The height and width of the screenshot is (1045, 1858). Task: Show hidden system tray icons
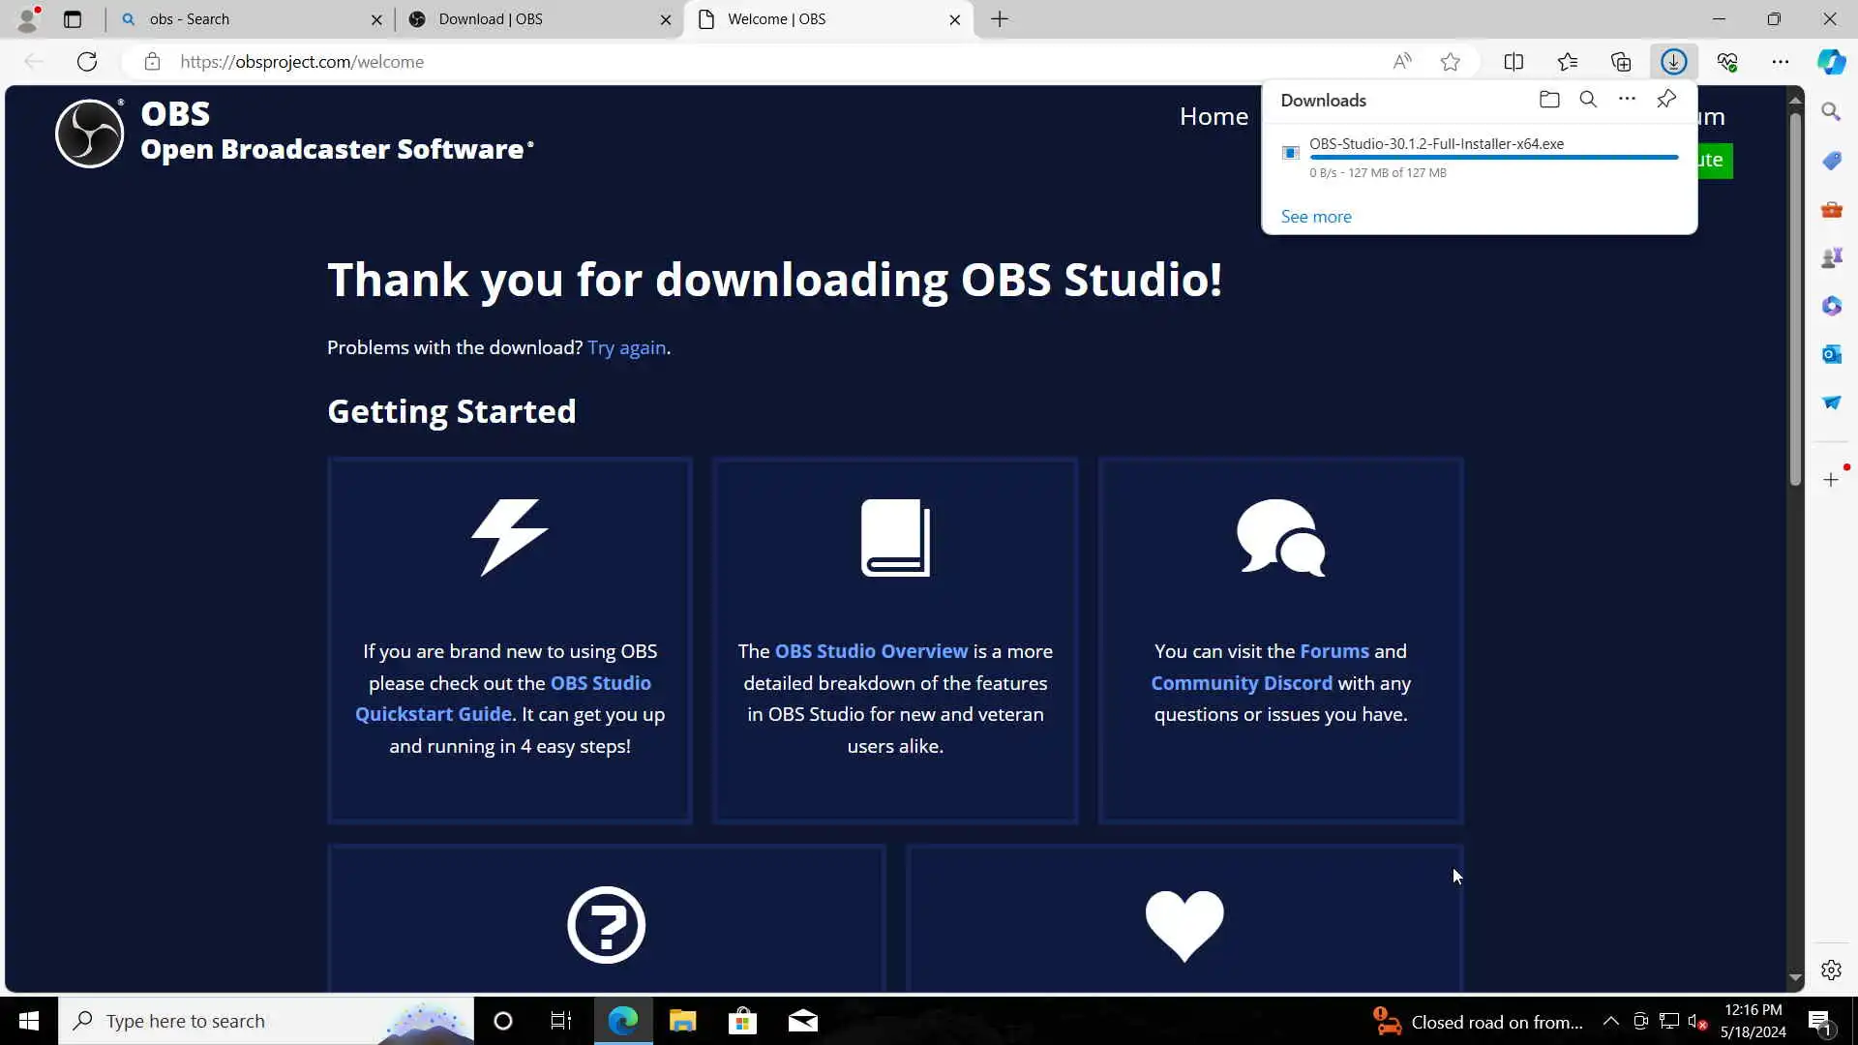point(1610,1021)
